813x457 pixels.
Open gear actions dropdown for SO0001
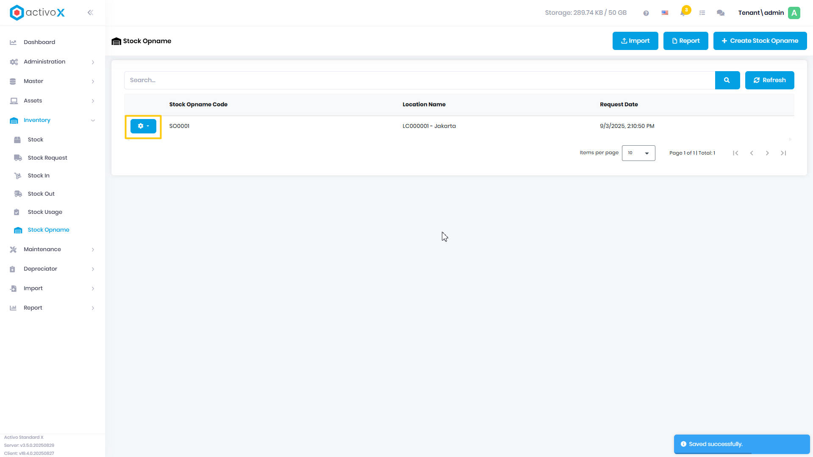143,126
